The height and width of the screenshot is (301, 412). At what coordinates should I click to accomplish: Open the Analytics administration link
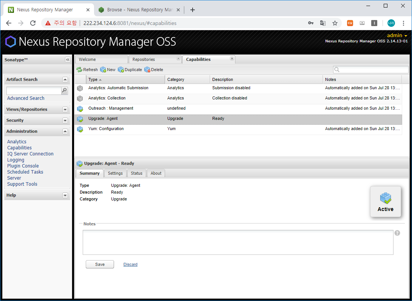point(17,141)
